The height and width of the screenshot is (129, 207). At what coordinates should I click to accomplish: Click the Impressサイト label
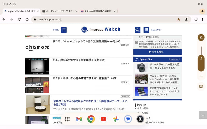pyautogui.click(x=156, y=30)
